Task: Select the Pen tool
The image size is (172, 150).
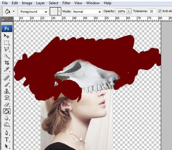Action: pyautogui.click(x=6, y=133)
